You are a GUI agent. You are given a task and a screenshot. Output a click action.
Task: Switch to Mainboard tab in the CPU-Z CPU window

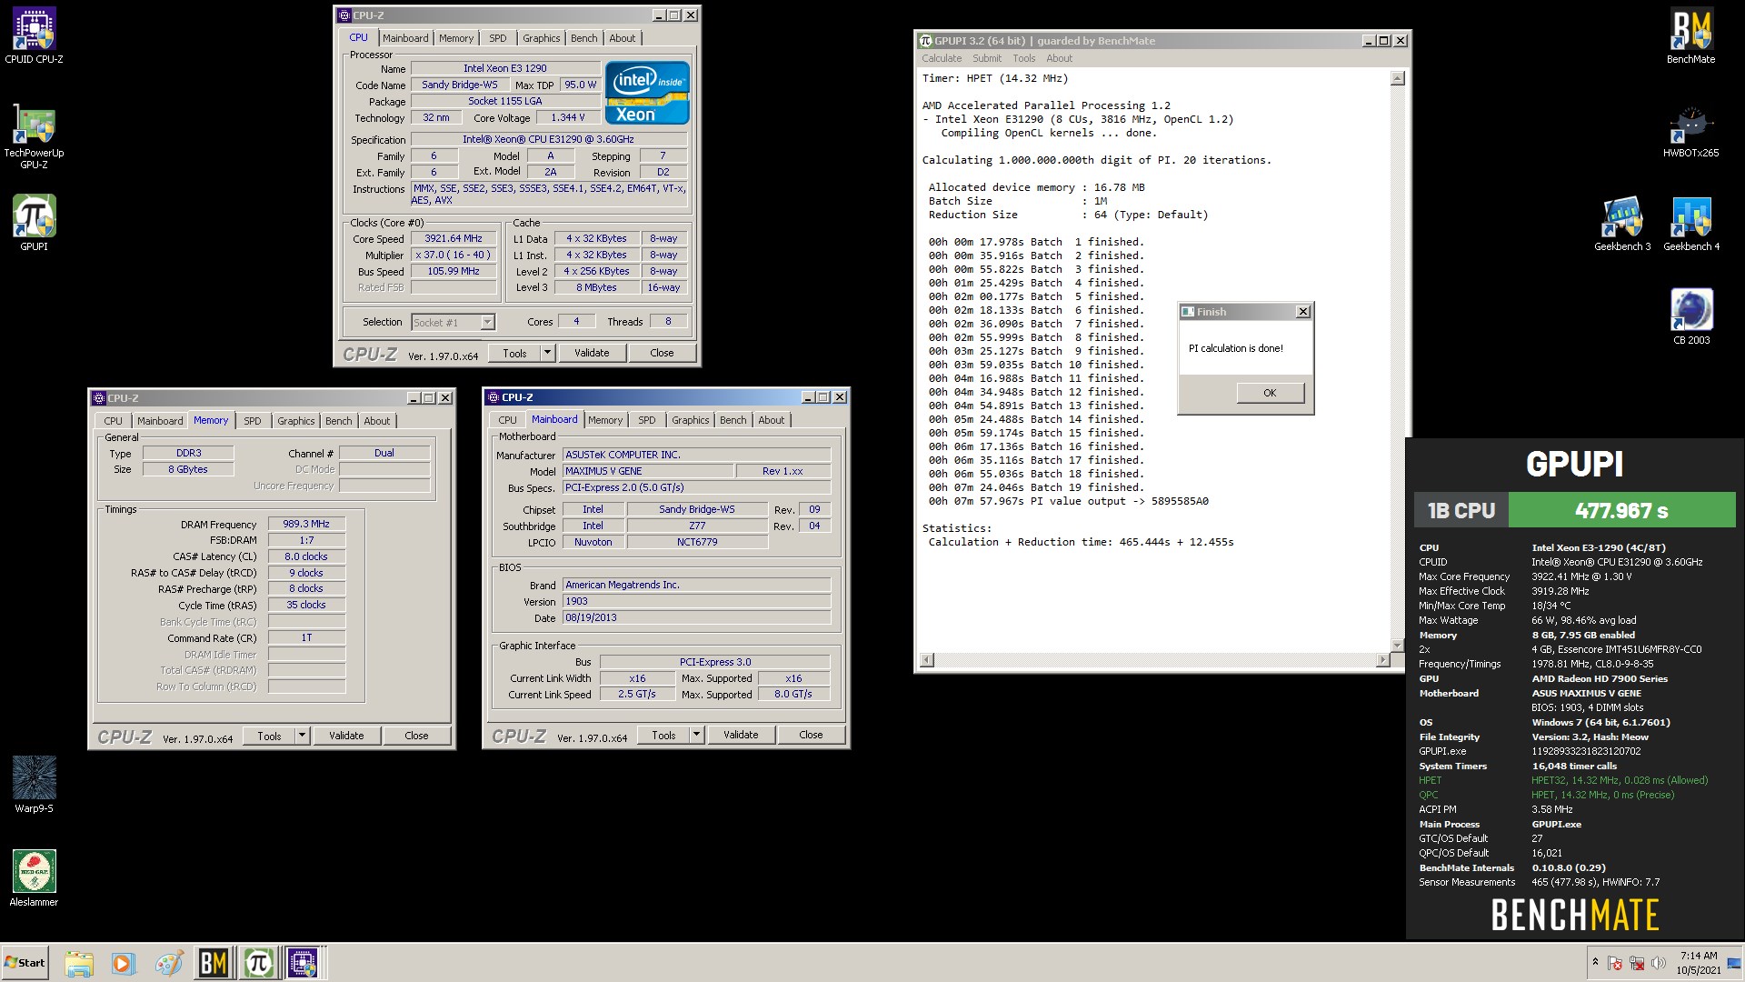(405, 38)
